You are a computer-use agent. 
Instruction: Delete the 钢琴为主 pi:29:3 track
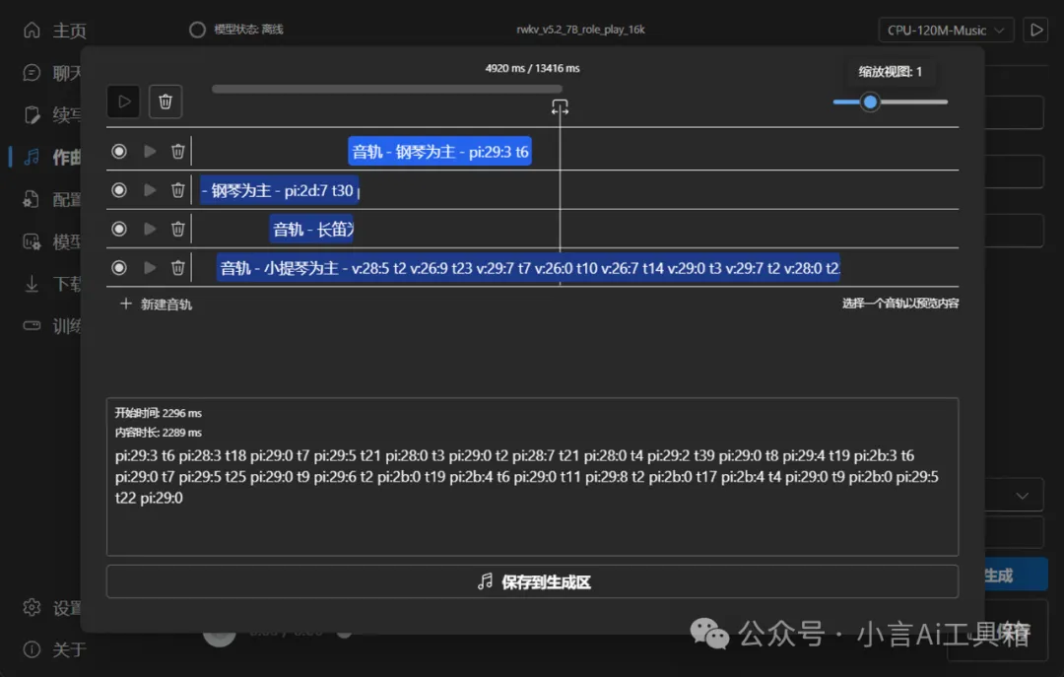pyautogui.click(x=177, y=152)
